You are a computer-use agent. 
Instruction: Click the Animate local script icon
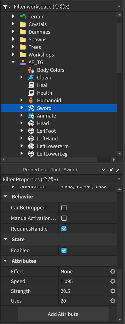(31, 116)
